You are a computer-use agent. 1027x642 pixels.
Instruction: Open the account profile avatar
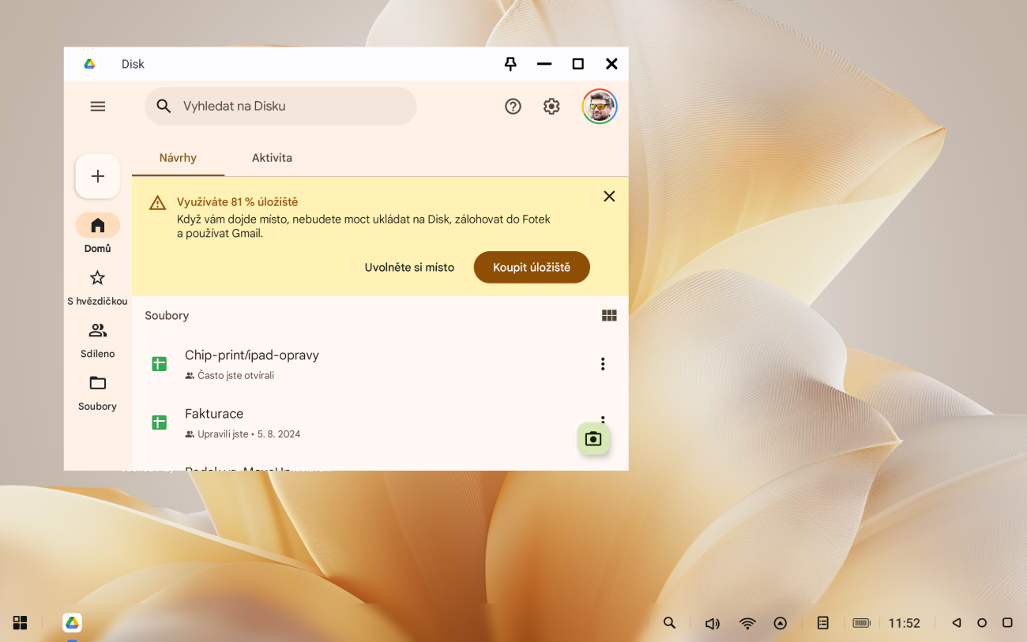pos(600,106)
